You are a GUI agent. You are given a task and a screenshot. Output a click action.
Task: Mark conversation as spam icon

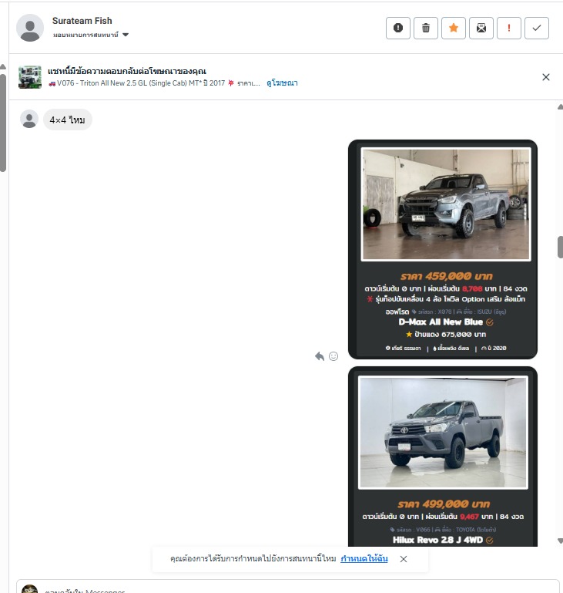(x=397, y=28)
